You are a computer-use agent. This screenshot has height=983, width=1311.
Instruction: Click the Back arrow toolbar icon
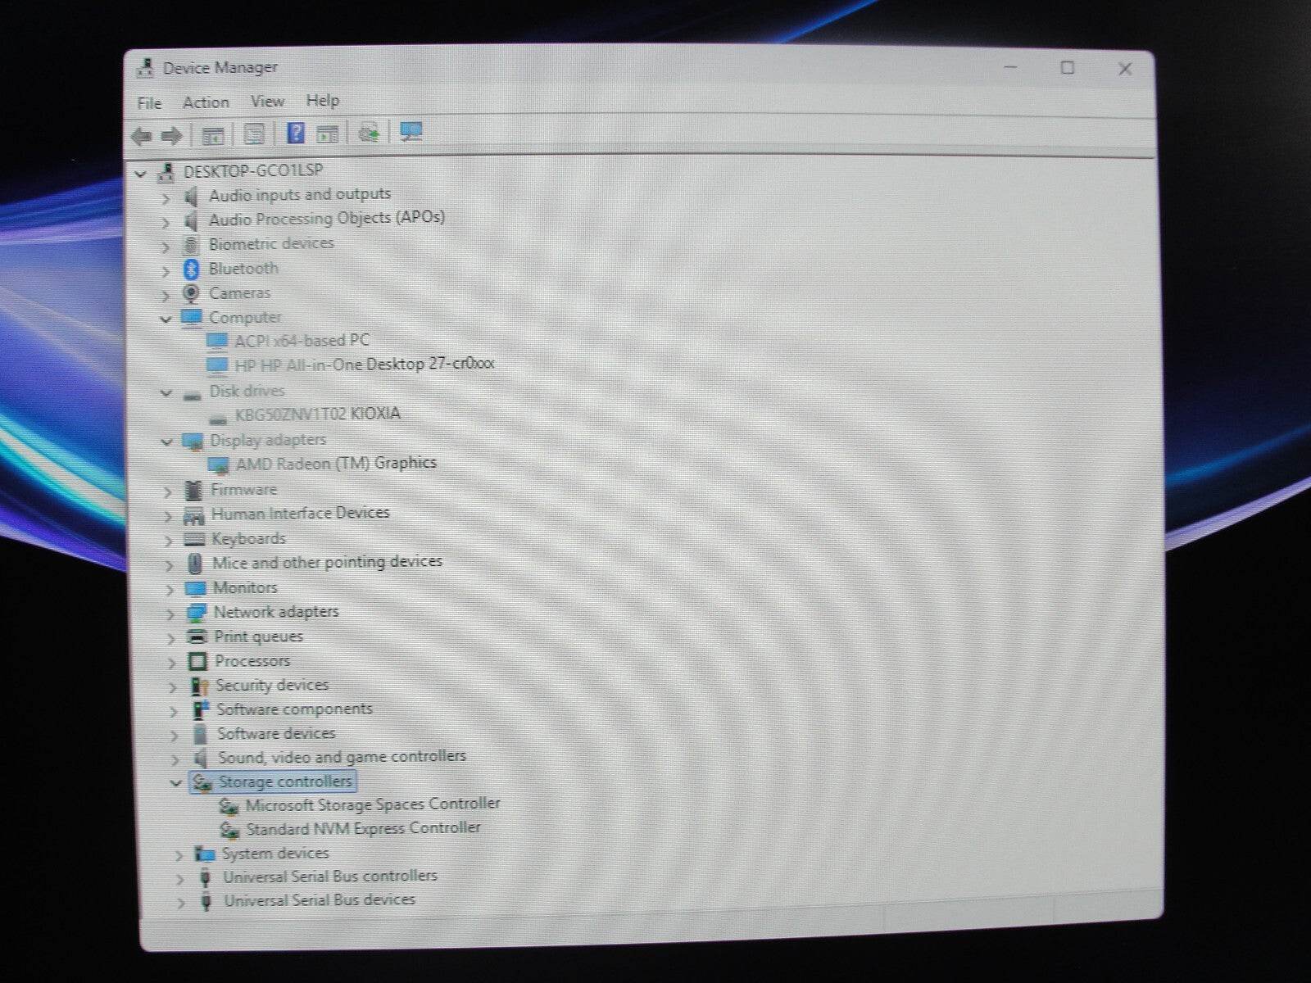click(142, 136)
